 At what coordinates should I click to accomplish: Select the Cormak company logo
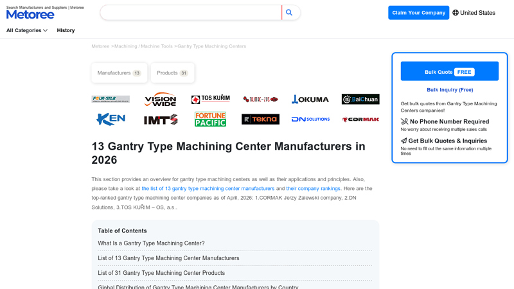click(360, 119)
